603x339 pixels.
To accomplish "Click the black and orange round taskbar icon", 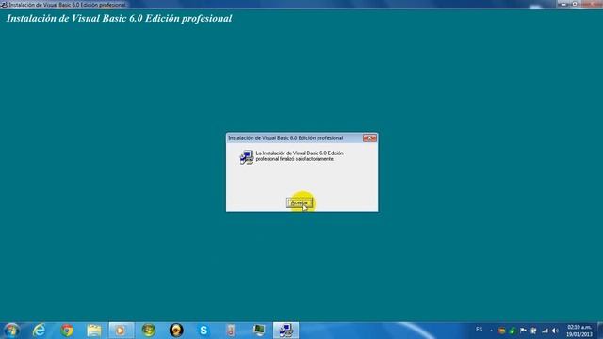I will click(176, 331).
